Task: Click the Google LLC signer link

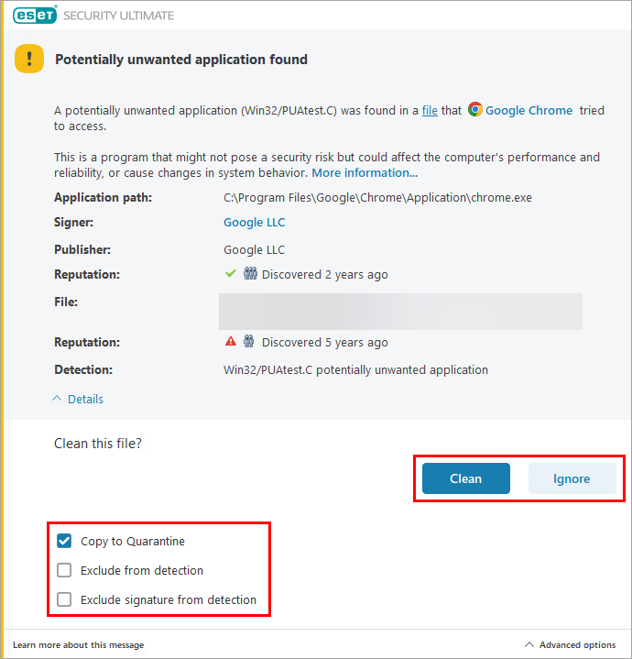Action: click(x=254, y=223)
